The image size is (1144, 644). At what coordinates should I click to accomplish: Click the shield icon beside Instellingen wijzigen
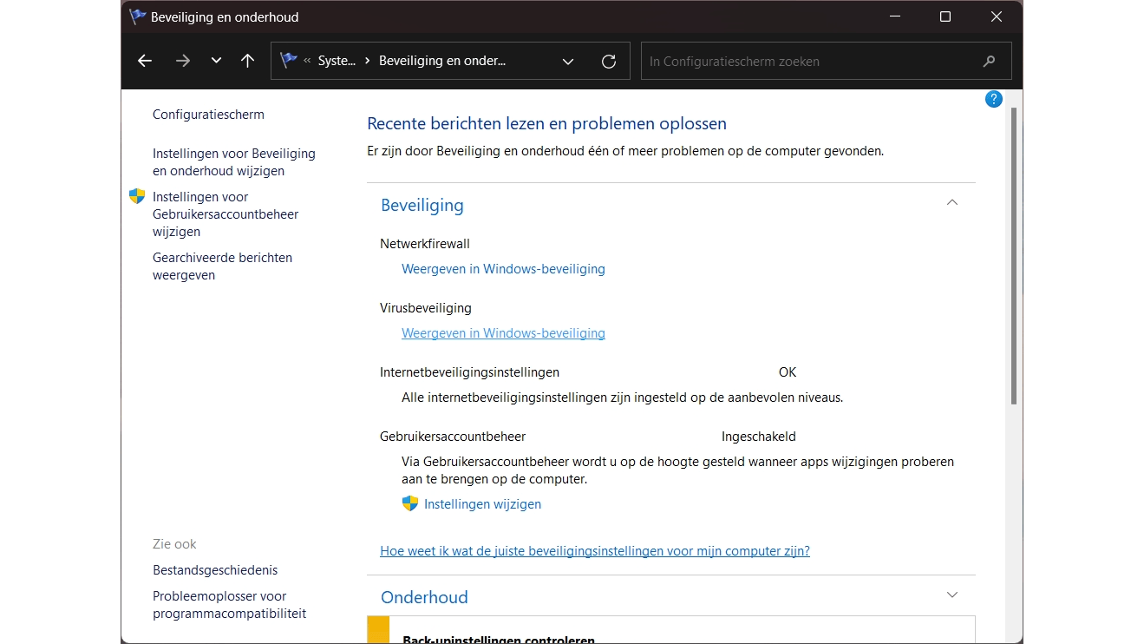[x=410, y=503]
